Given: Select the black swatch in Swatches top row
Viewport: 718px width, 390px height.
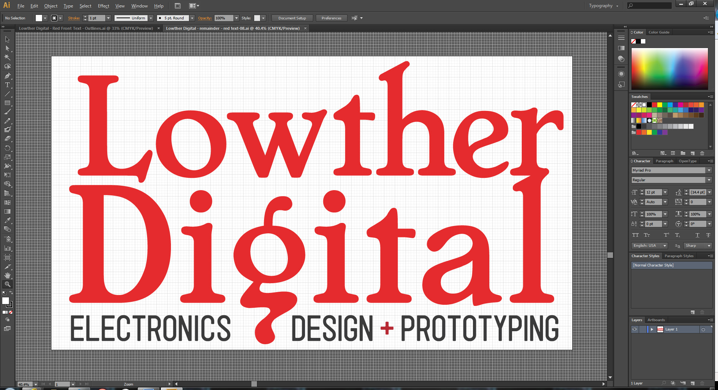Looking at the screenshot, I should click(x=649, y=105).
